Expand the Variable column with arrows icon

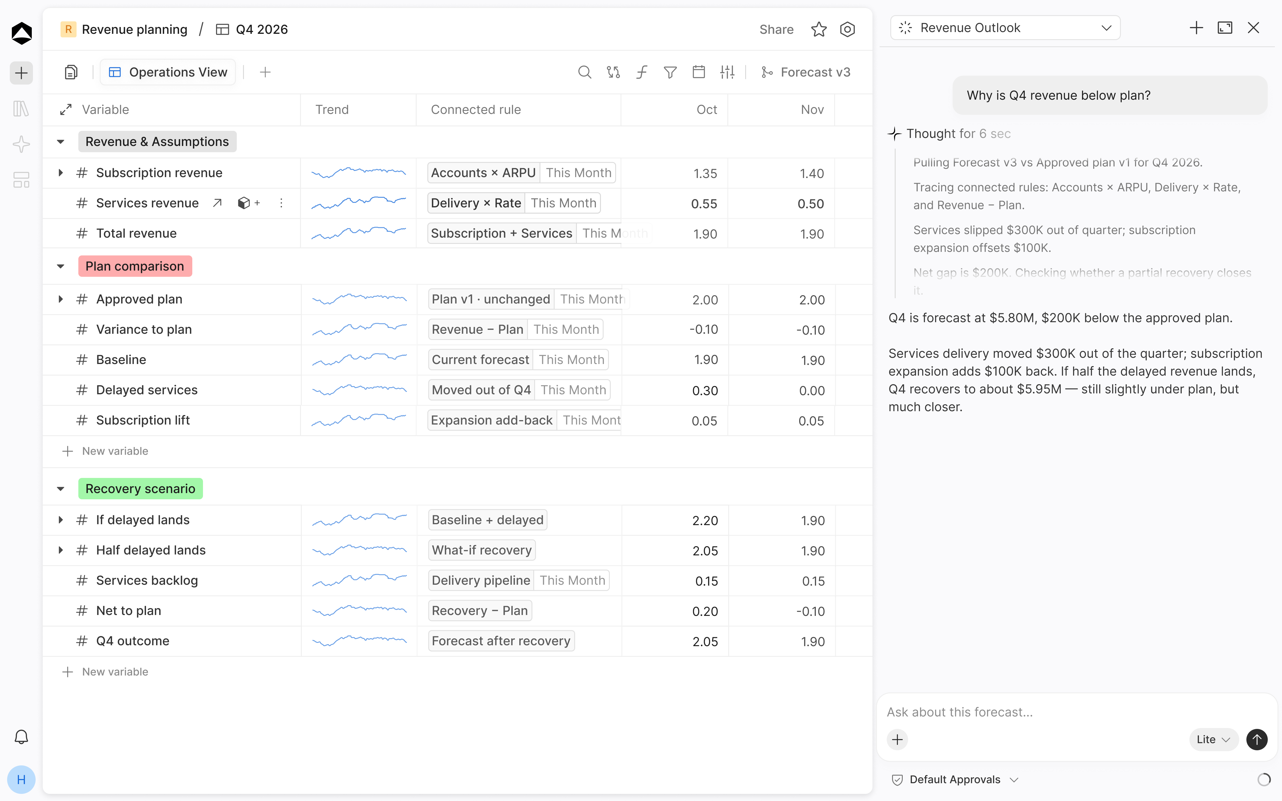click(66, 110)
